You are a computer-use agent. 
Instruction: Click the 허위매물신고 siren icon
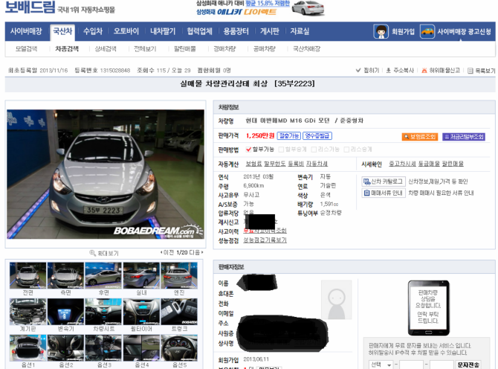coord(424,70)
